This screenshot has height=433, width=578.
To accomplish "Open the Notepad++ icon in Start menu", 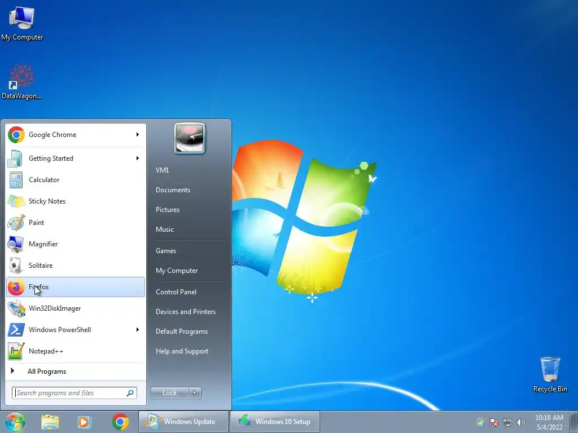I will [x=16, y=351].
